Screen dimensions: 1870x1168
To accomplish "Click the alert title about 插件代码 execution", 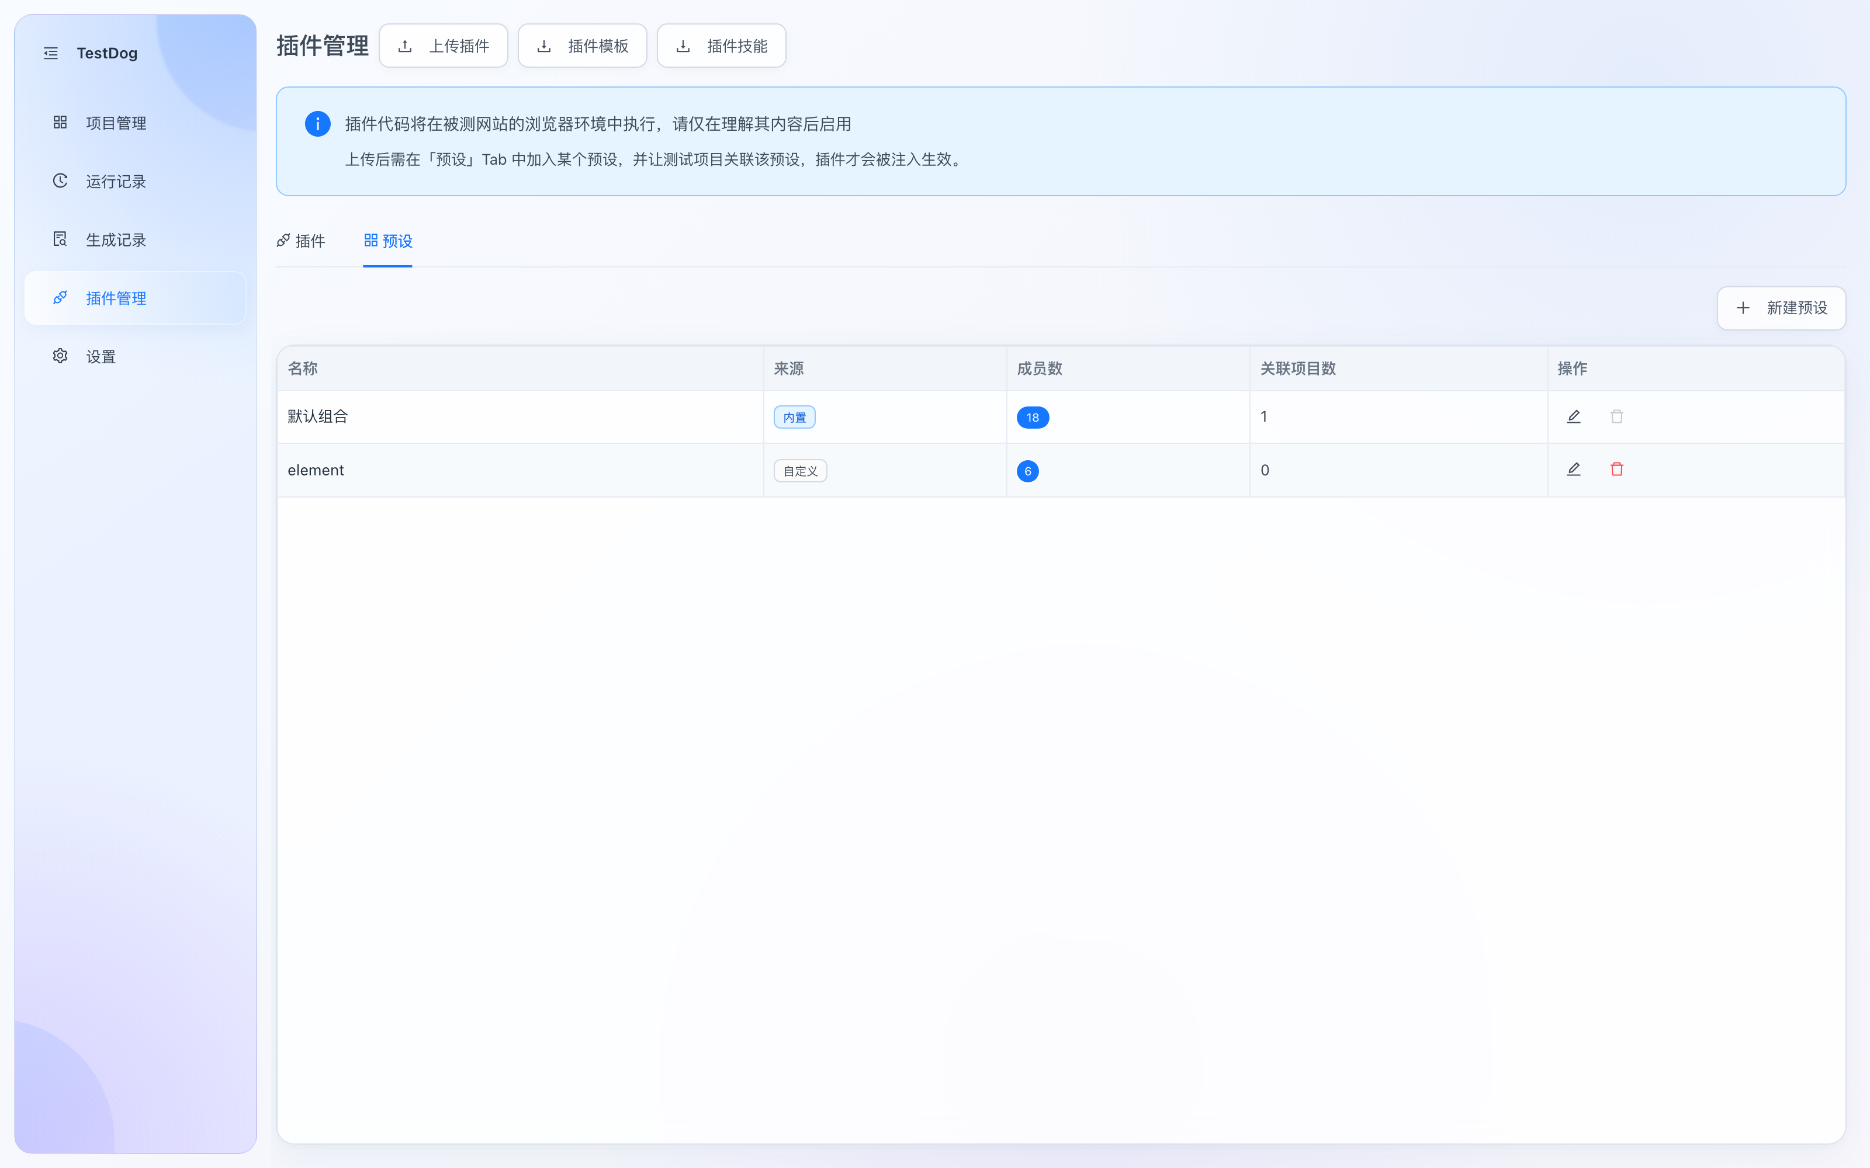I will 598,124.
